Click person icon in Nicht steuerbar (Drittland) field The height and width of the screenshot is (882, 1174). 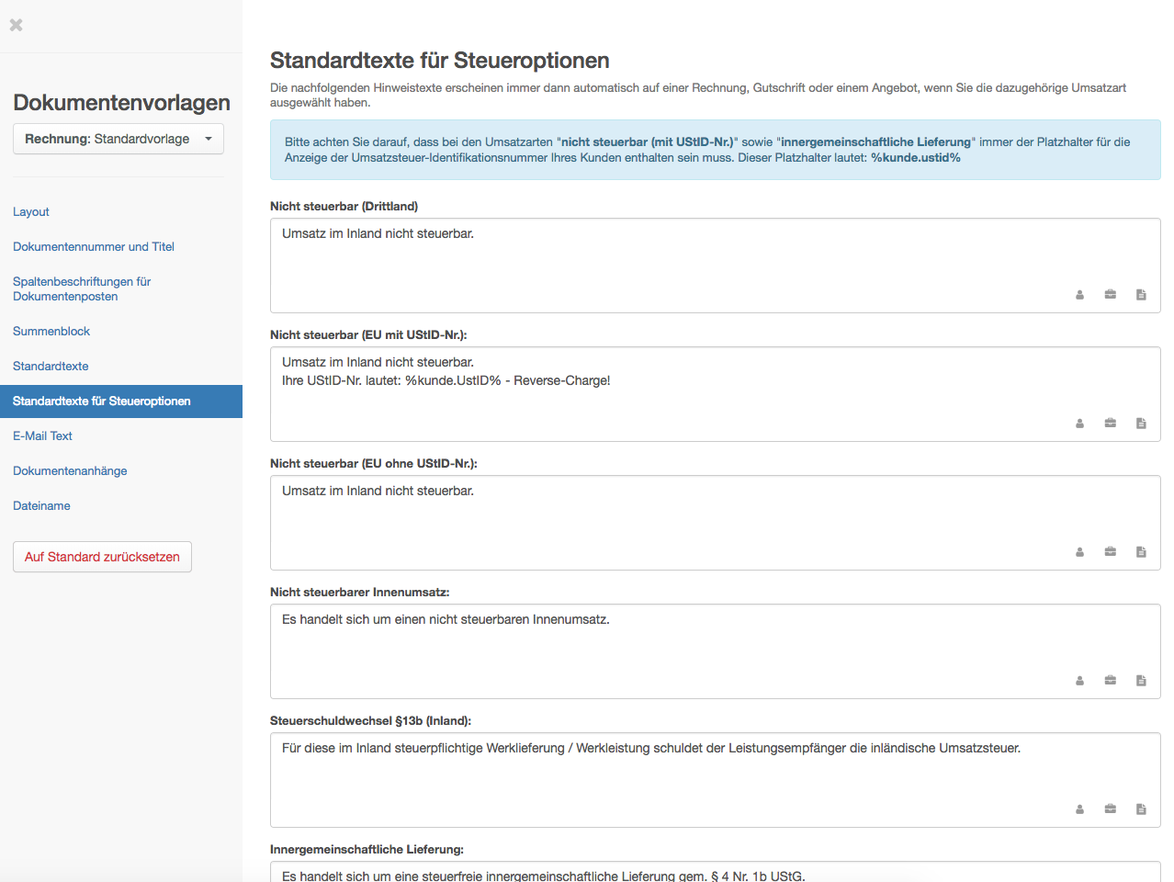pyautogui.click(x=1080, y=295)
